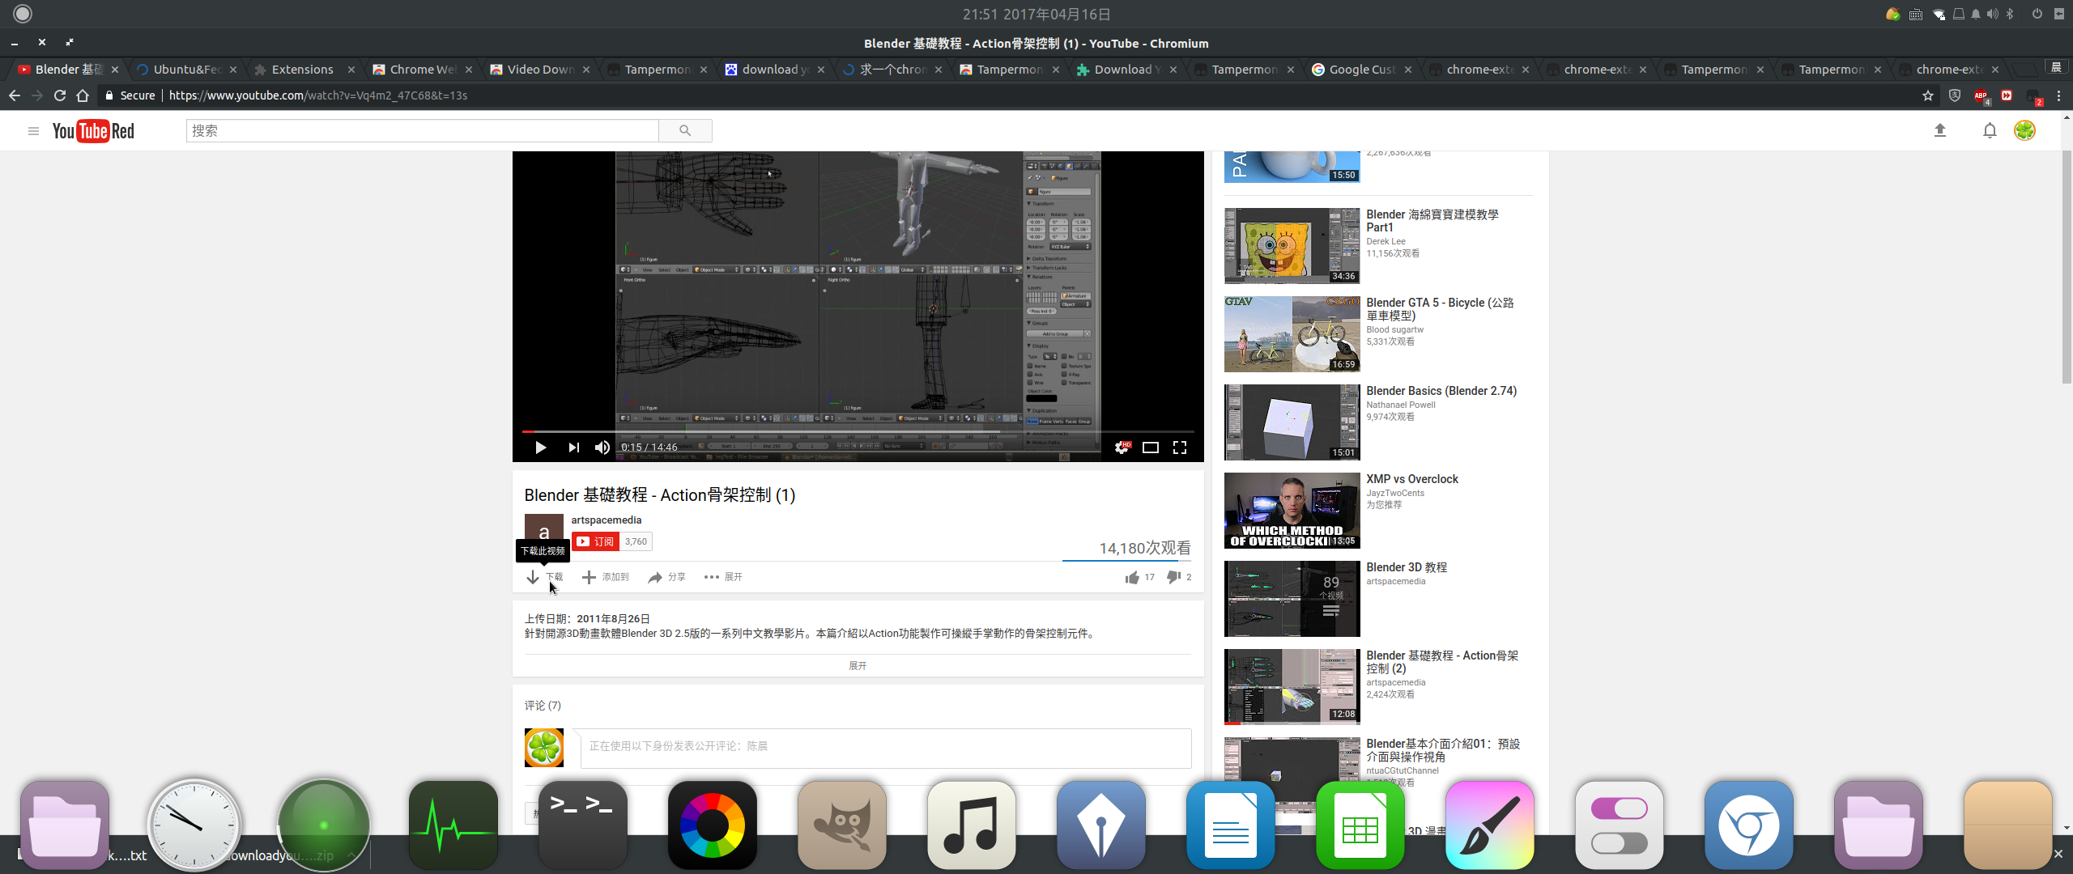Open Terminal from the dock

point(582,825)
